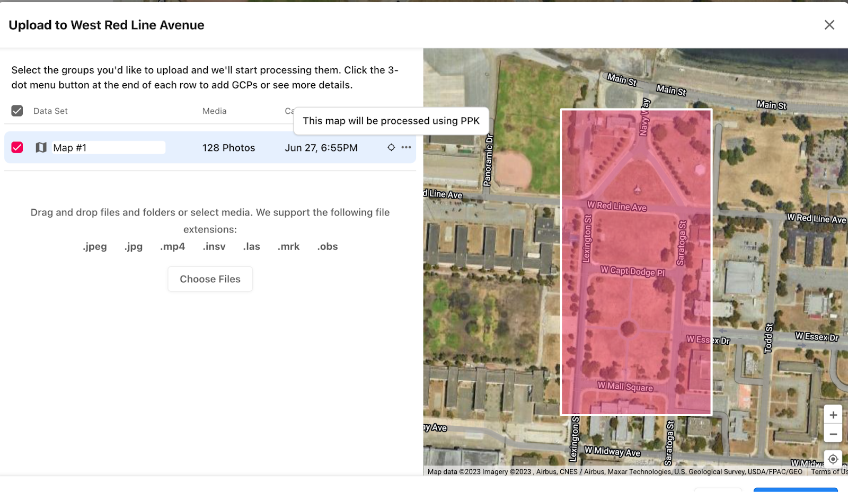
Task: Click the Todd St label on map
Action: tap(768, 338)
